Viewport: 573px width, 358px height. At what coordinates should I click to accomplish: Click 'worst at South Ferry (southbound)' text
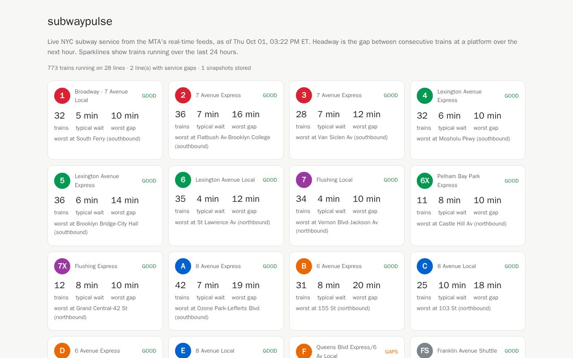click(x=97, y=139)
